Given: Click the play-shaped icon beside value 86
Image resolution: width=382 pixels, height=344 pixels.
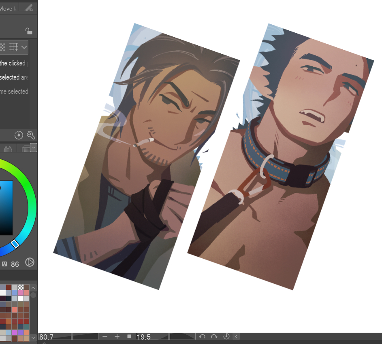Looking at the screenshot, I should 30,262.
